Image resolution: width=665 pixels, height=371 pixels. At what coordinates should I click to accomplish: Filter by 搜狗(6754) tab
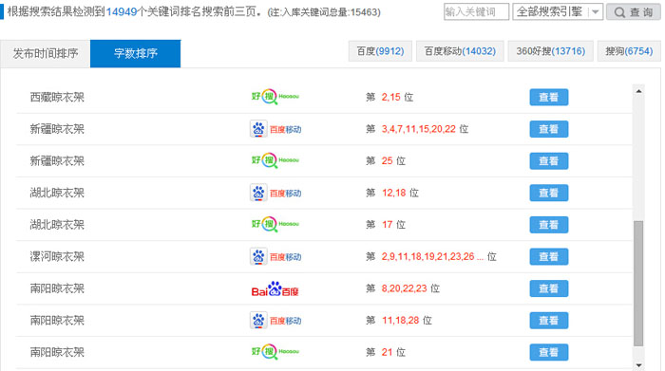click(x=629, y=51)
